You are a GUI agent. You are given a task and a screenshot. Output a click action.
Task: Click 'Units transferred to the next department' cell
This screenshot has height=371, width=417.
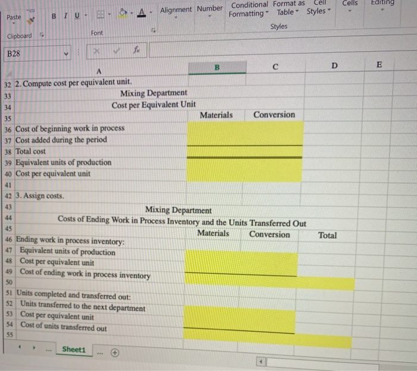tap(83, 306)
